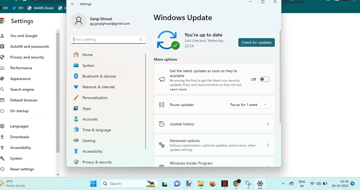Open You and Google in Chrome settings
The width and height of the screenshot is (360, 190).
pos(24,36)
